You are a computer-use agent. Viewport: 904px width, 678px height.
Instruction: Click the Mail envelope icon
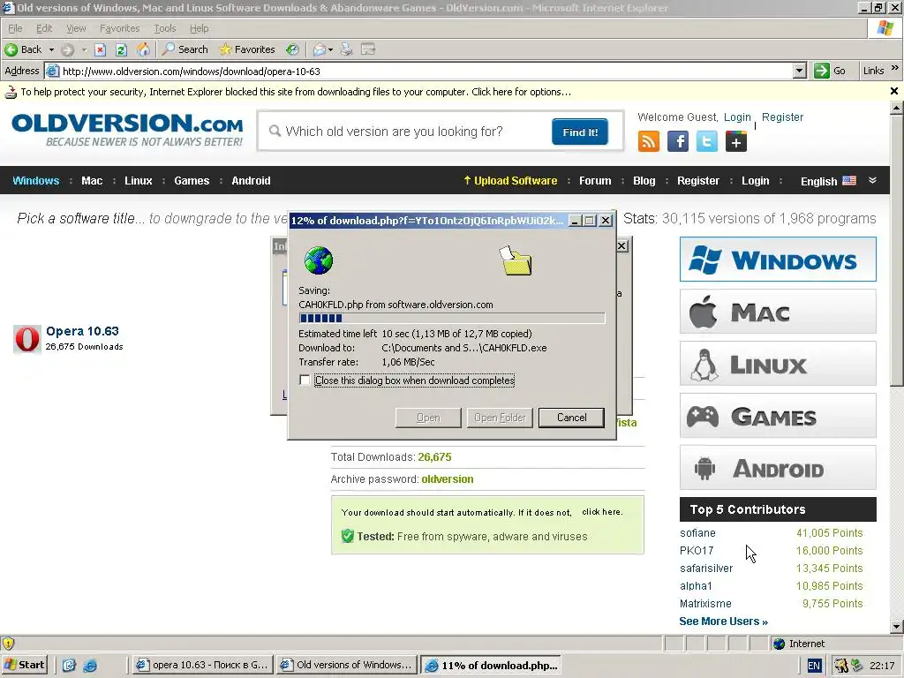pos(319,49)
